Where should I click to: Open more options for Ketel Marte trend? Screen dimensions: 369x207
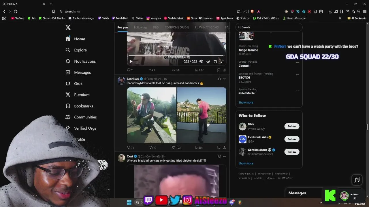coord(298,90)
